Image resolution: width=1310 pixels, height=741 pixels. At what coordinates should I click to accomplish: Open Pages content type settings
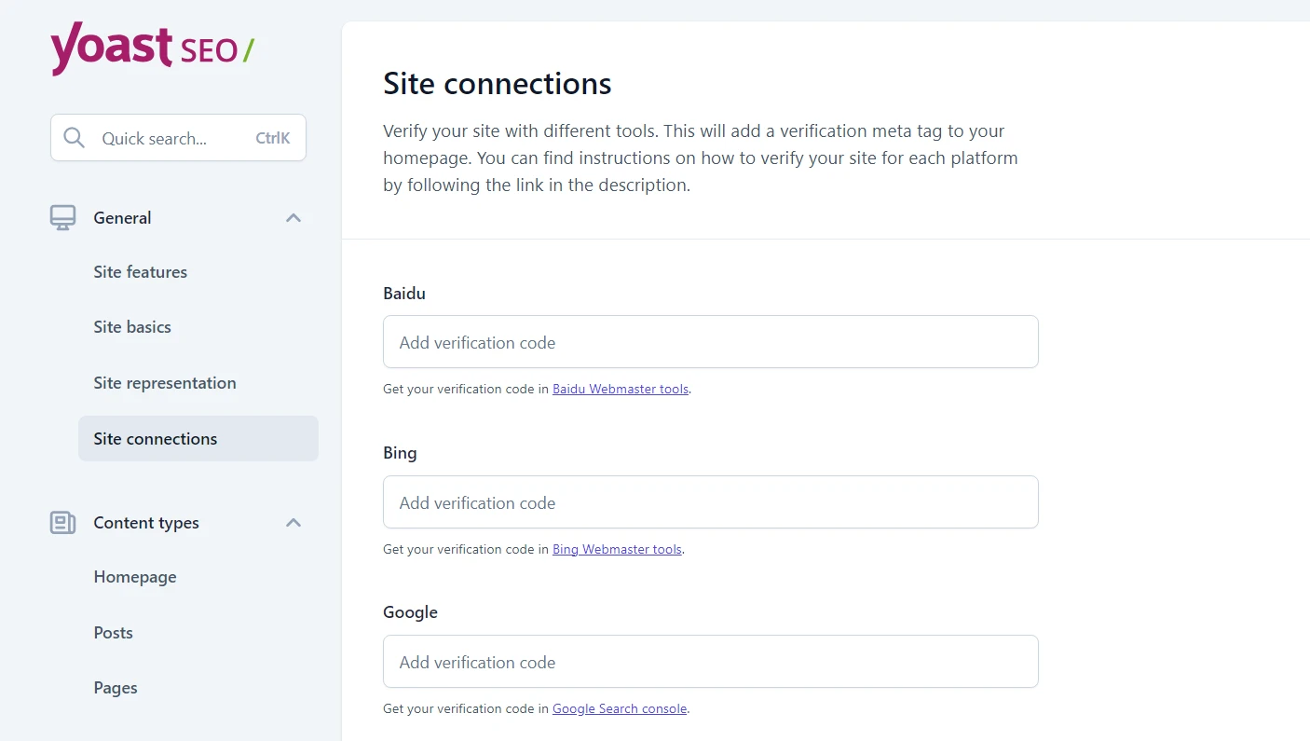tap(116, 688)
